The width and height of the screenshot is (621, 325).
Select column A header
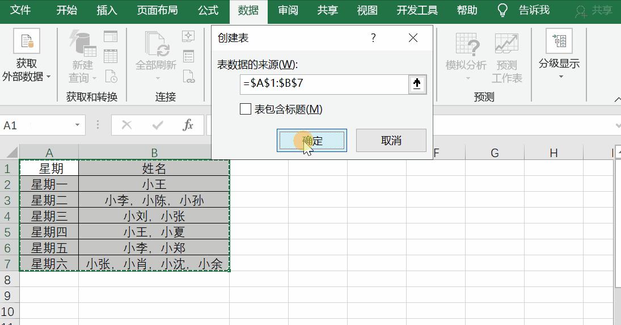point(49,153)
